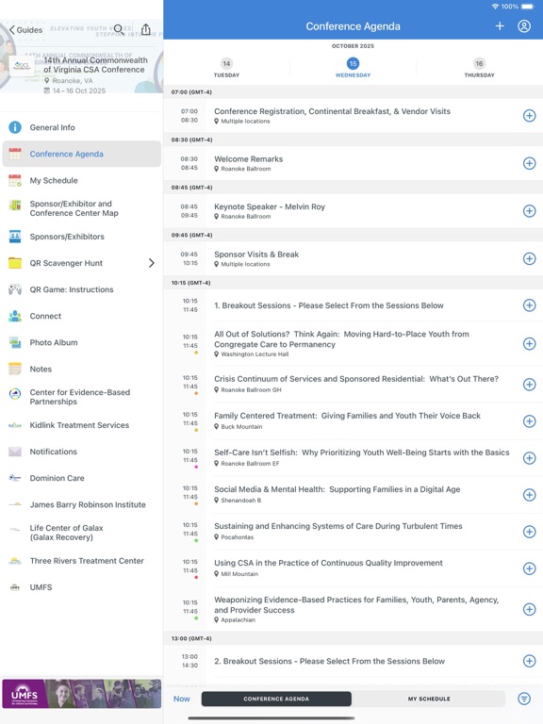The image size is (543, 724).
Task: Open the filter icon at bottom right
Action: [x=524, y=699]
